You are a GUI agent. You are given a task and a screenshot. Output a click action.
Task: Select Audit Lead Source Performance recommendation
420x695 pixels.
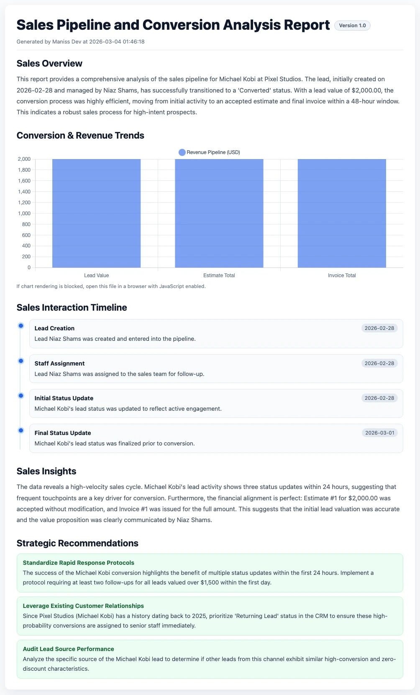click(x=68, y=649)
